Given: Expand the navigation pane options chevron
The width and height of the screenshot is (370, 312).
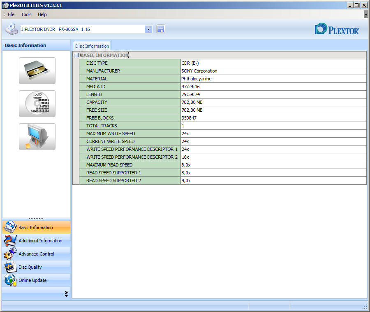Looking at the screenshot, I should (66, 293).
